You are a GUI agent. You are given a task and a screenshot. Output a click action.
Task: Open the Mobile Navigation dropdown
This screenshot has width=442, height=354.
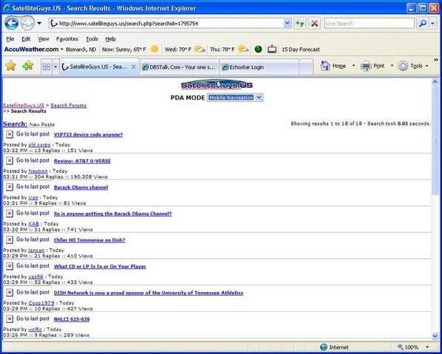coord(235,97)
